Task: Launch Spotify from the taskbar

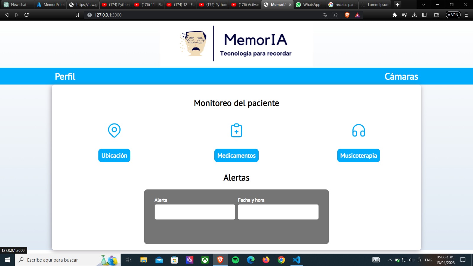Action: 235,260
